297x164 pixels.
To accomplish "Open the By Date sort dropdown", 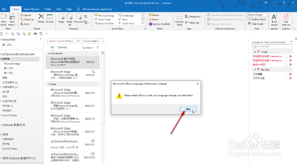I will coord(88,48).
